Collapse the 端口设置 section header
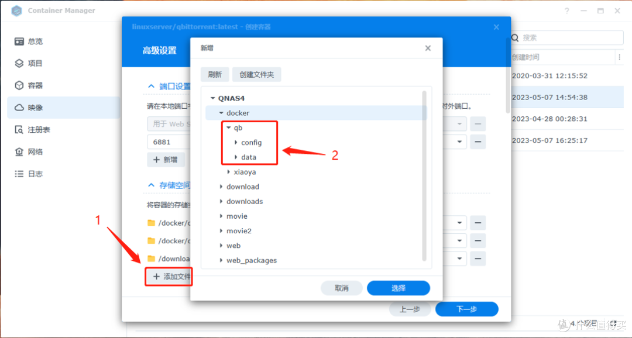This screenshot has width=632, height=338. point(152,86)
